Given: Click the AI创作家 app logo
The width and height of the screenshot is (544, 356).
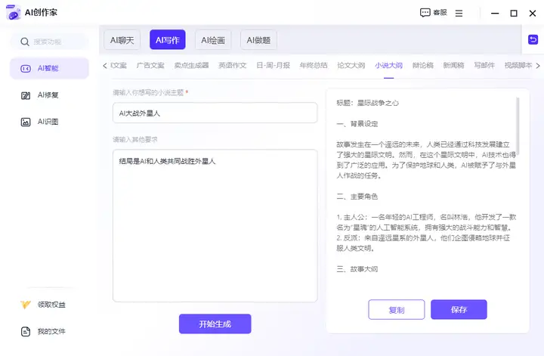Looking at the screenshot, I should tap(14, 13).
